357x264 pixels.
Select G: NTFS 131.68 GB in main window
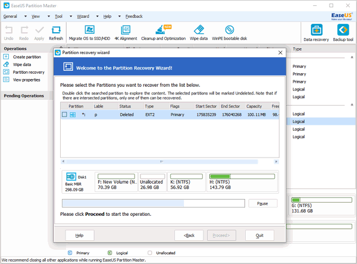[322, 205]
